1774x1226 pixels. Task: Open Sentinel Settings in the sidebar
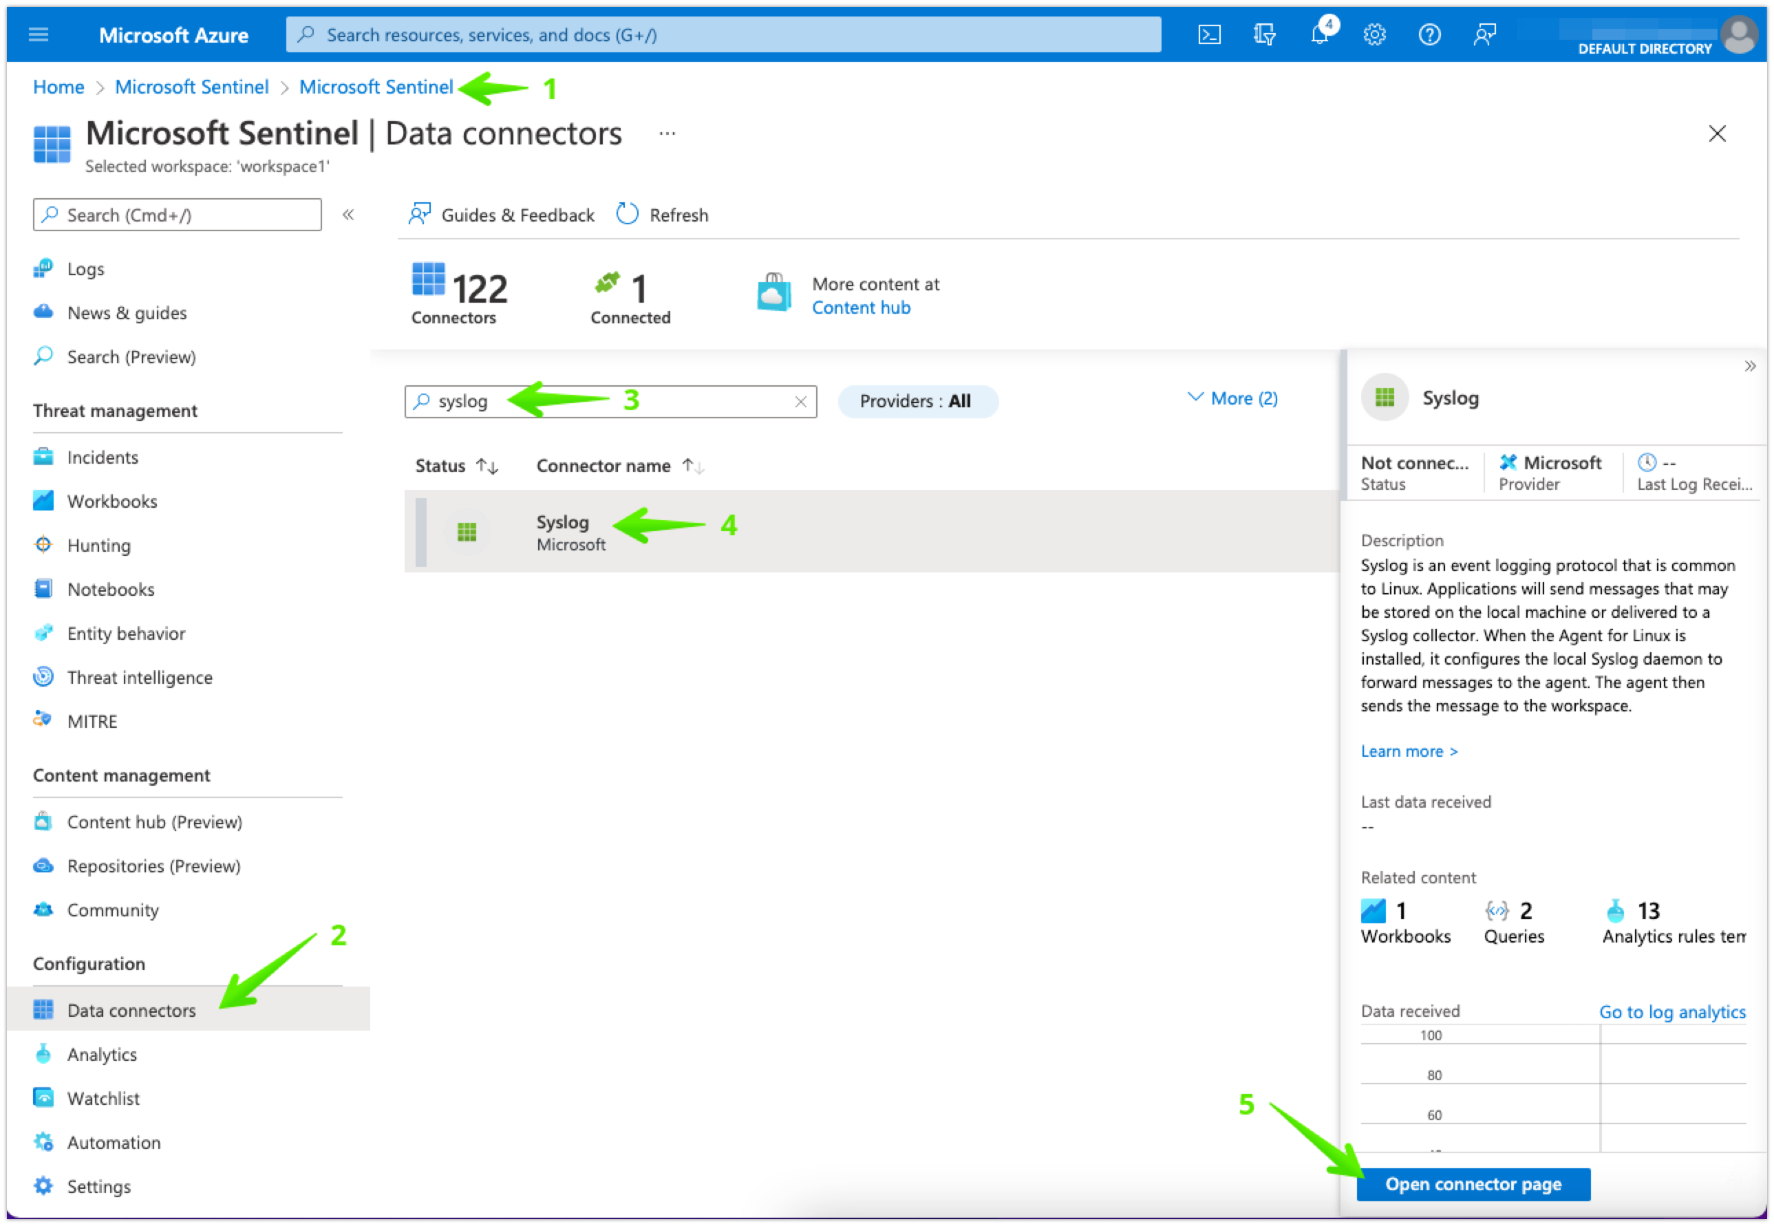coord(98,1186)
